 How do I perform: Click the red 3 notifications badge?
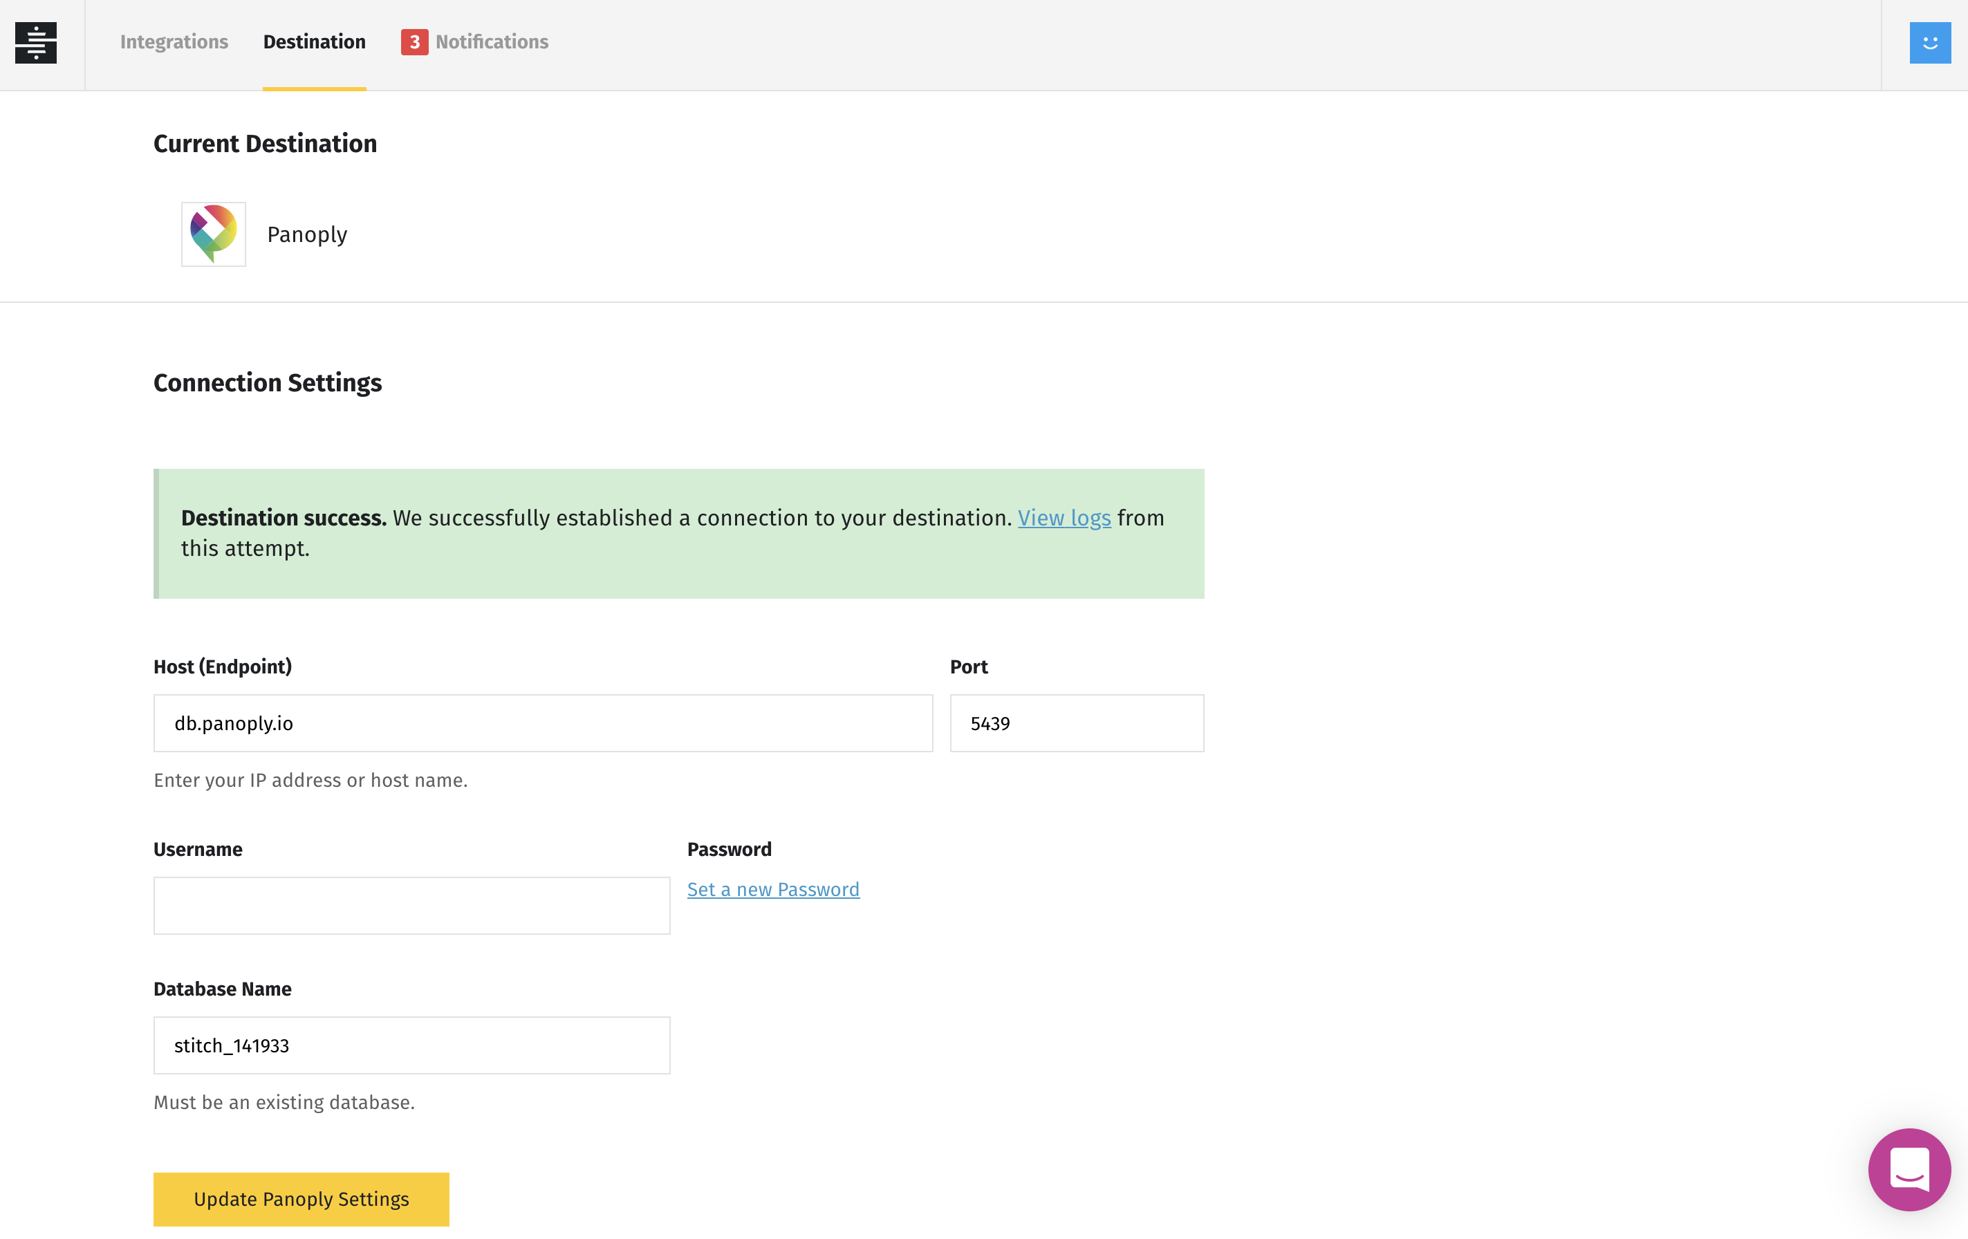click(x=414, y=41)
